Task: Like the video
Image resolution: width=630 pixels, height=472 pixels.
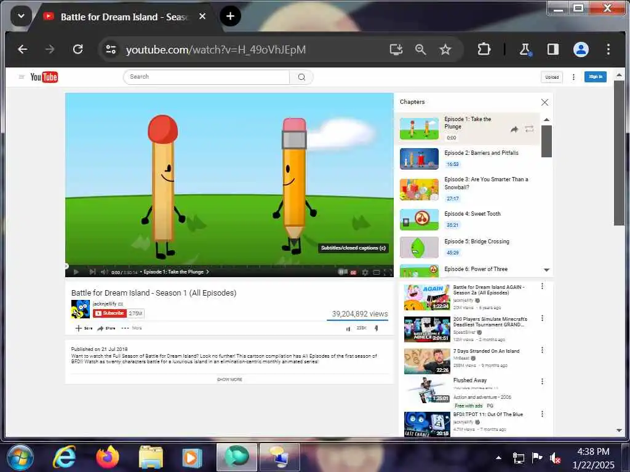Action: 348,328
